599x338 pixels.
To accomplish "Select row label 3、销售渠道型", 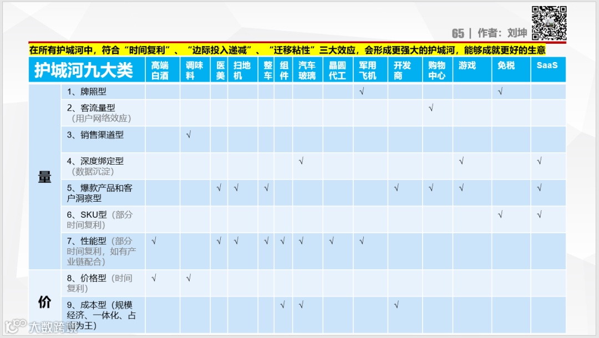I will 95,135.
